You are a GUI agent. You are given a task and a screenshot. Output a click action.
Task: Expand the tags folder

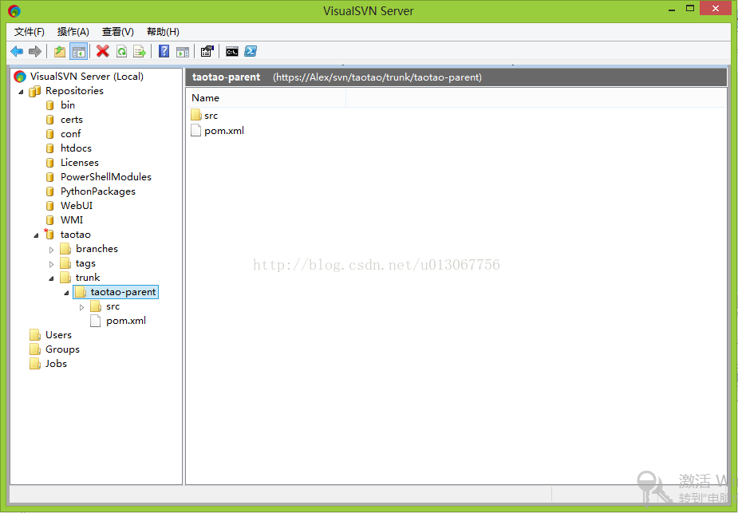[51, 264]
